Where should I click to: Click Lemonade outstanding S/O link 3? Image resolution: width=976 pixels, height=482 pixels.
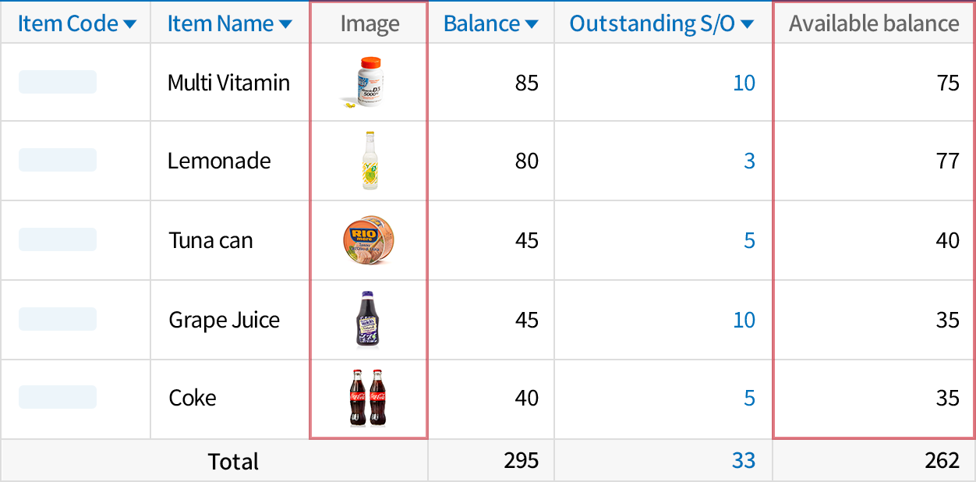749,161
